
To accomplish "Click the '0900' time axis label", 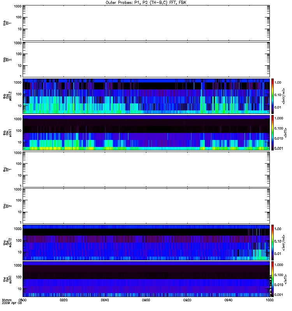I will (146, 300).
